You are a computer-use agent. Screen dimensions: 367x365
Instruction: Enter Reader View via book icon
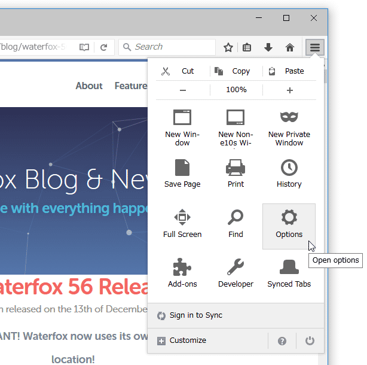tap(84, 47)
